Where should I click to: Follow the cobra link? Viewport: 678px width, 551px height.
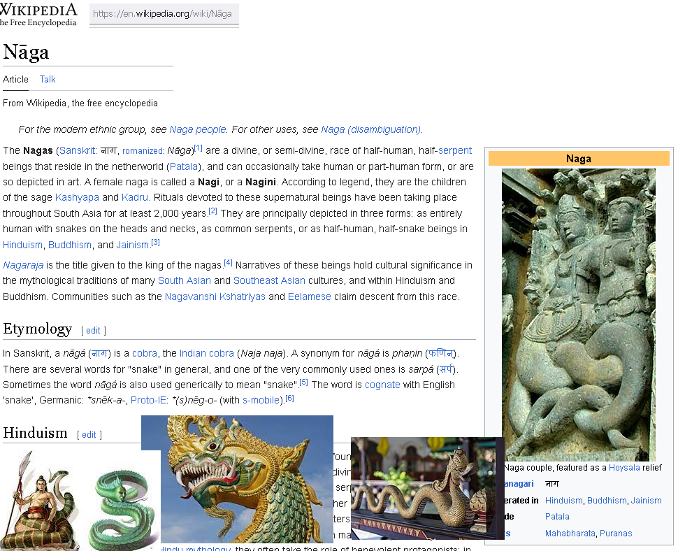145,353
